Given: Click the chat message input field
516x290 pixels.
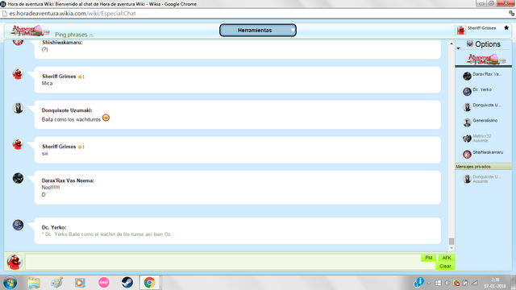Looking at the screenshot, I should (x=223, y=262).
